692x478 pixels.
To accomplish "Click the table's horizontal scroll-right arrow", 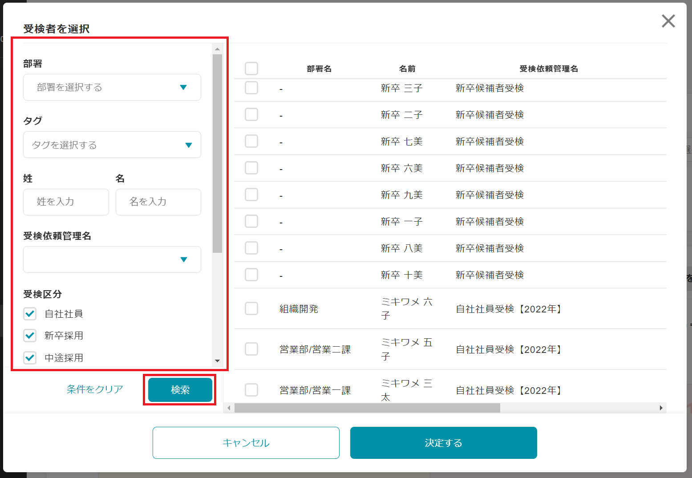I will 661,408.
